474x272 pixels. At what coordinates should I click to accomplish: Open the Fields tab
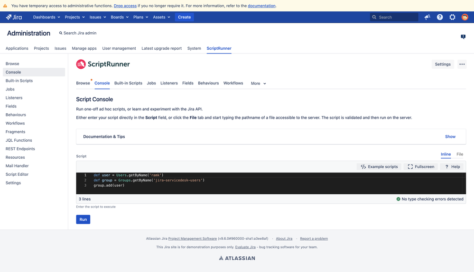pyautogui.click(x=188, y=83)
